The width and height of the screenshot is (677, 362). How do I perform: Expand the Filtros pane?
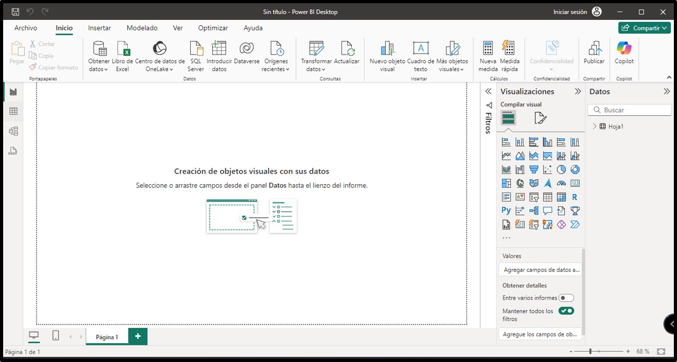coord(488,91)
